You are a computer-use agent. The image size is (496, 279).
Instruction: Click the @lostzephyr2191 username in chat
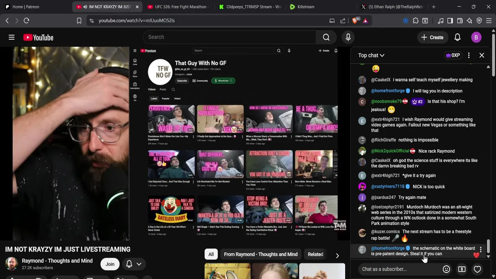[x=387, y=207]
